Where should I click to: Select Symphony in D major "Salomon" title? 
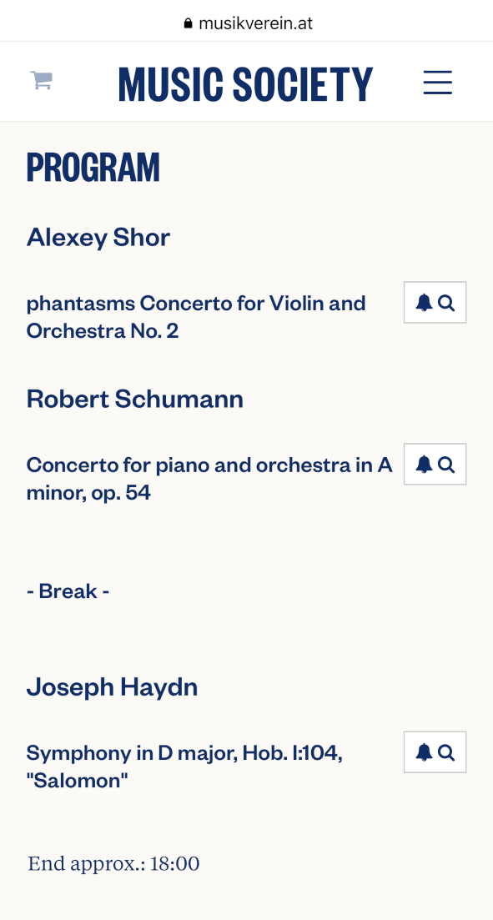[x=184, y=767]
